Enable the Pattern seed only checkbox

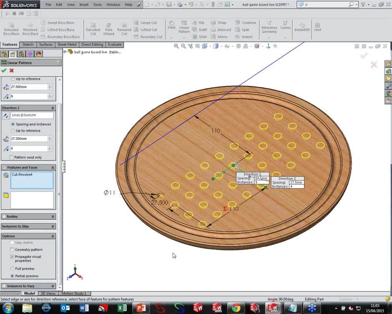[x=11, y=157]
